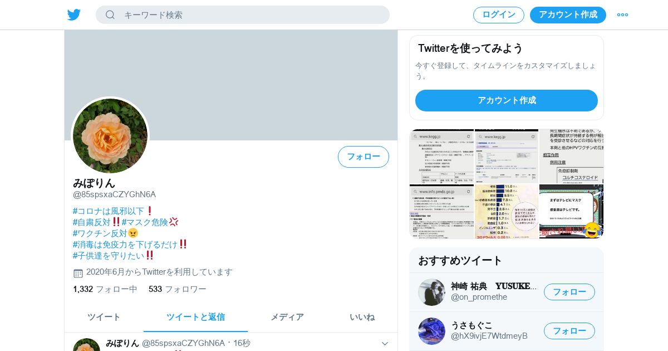
Task: Open みぽりん's rose profile picture
Action: pyautogui.click(x=110, y=136)
